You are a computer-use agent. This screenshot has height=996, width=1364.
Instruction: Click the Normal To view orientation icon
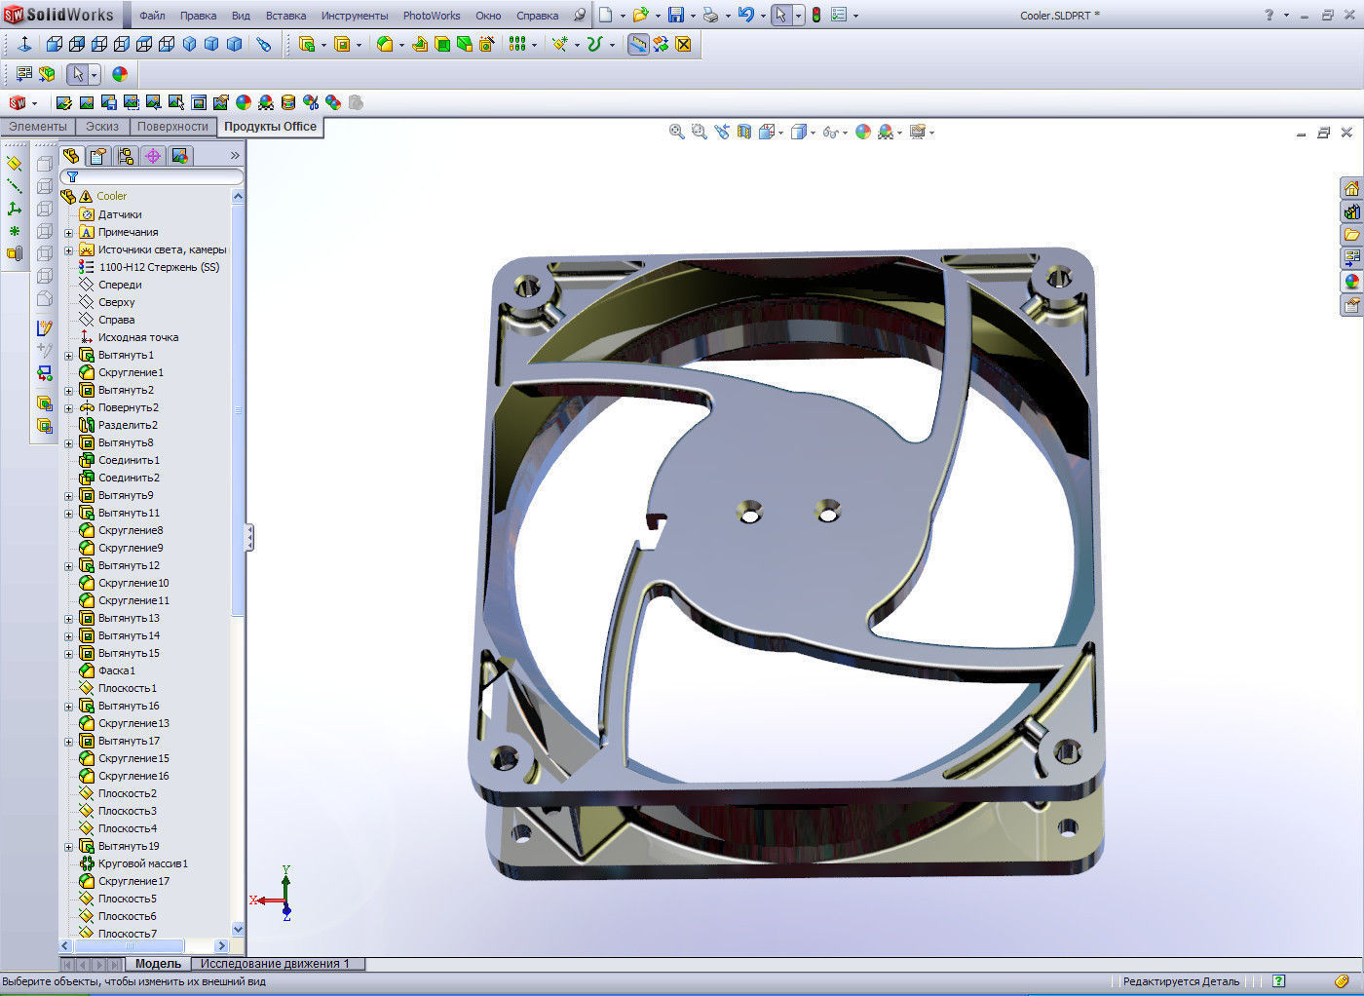pos(24,44)
